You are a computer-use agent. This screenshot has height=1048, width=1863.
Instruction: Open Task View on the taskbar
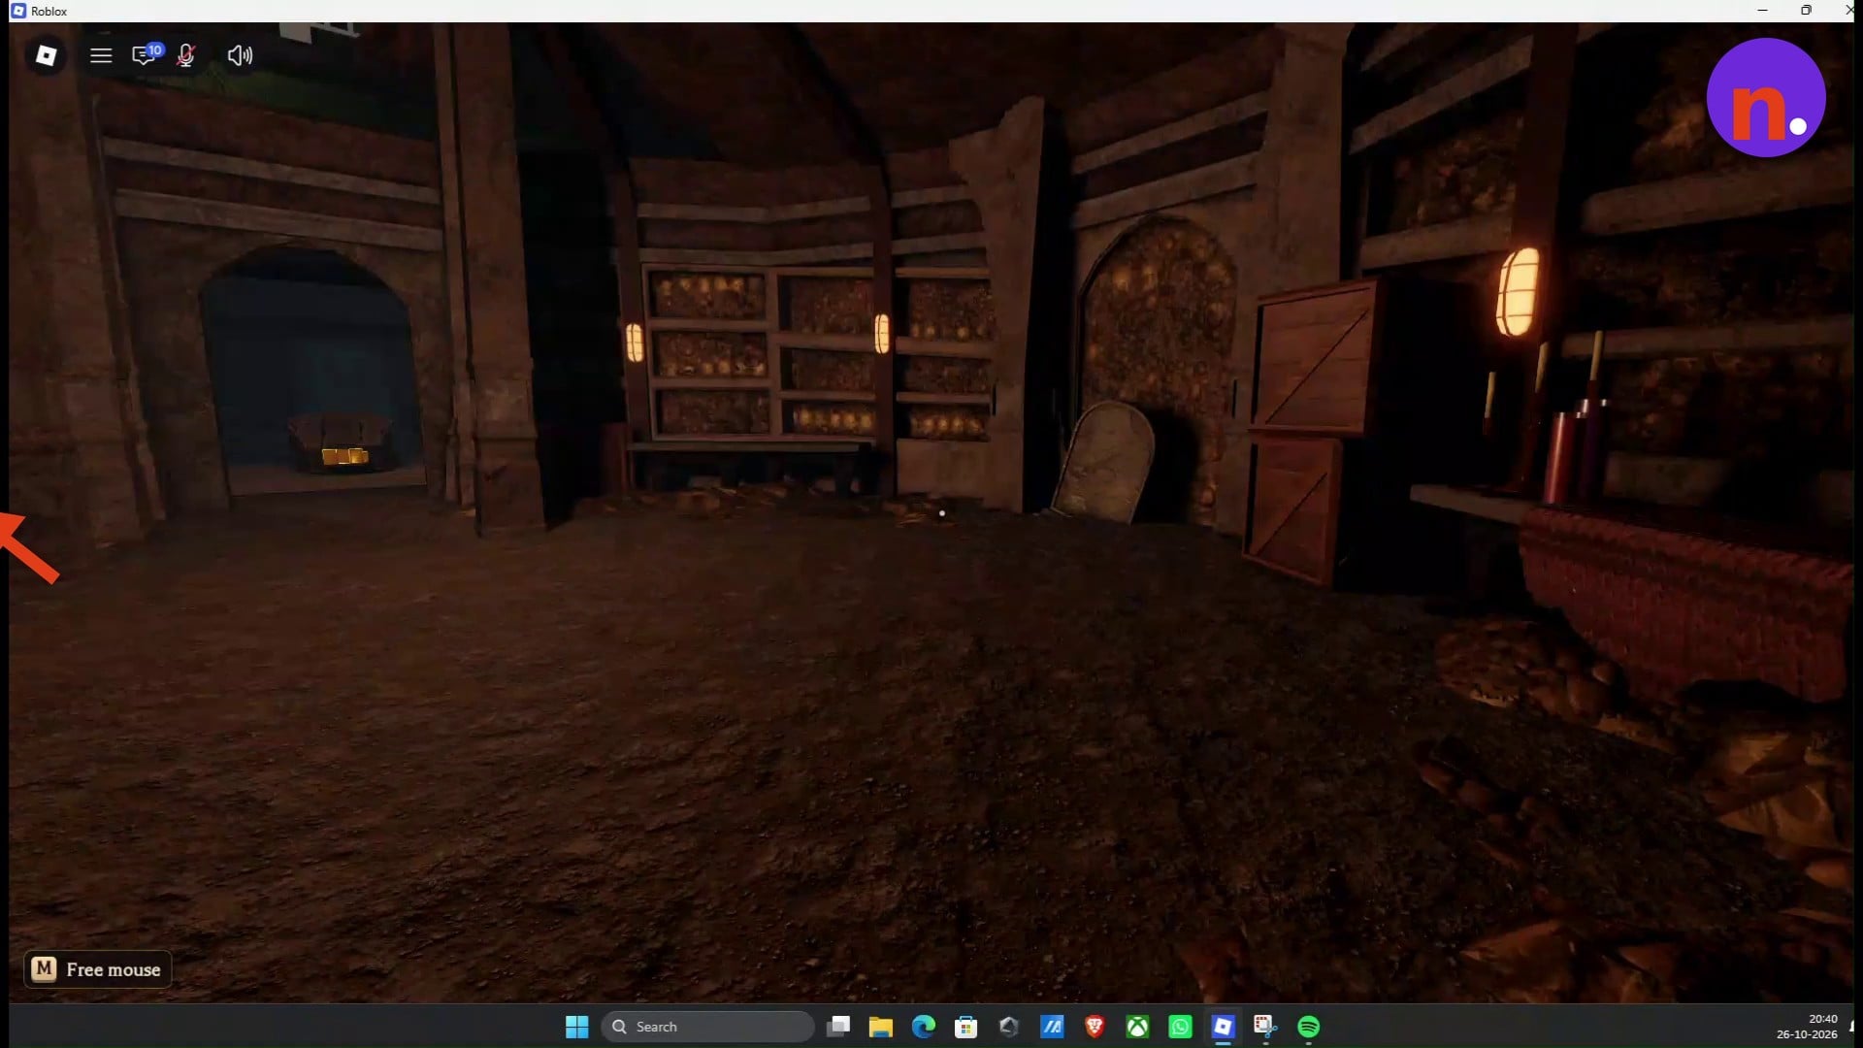[x=838, y=1027]
